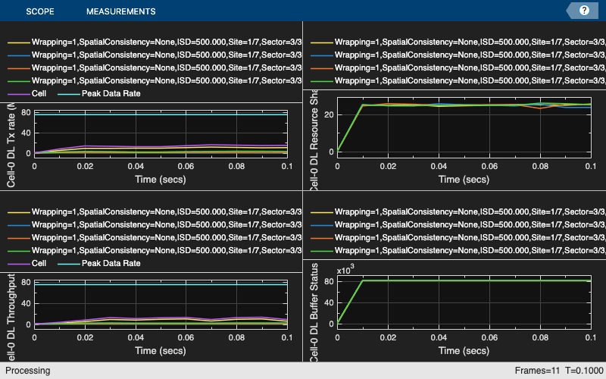
Task: Toggle green legend entry in DL Buffer Status plot
Action: click(x=458, y=250)
